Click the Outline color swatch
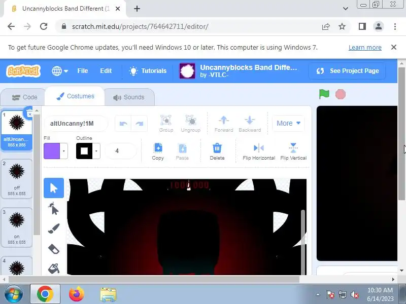406x304 pixels. 84,151
